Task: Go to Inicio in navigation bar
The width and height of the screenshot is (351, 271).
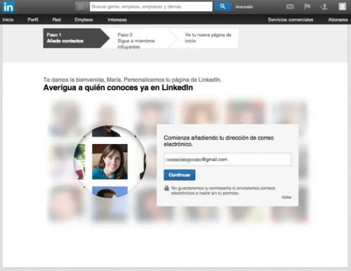Action: click(8, 20)
